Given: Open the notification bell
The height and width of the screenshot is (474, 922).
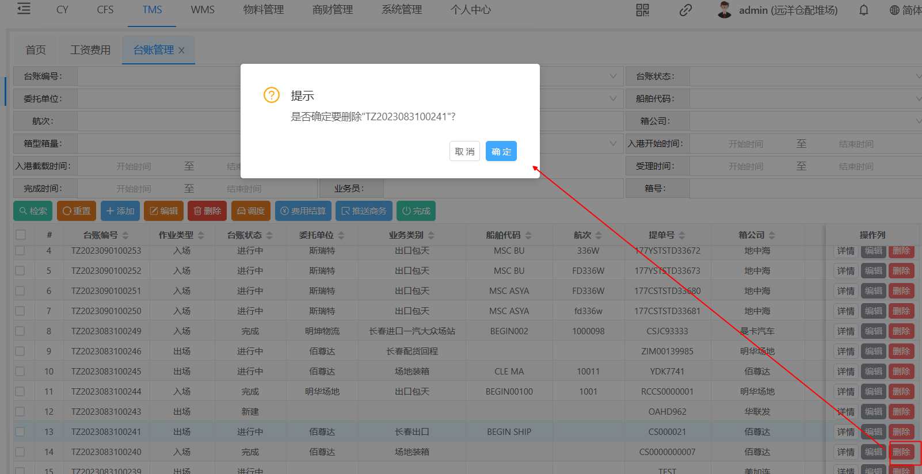Looking at the screenshot, I should point(863,10).
